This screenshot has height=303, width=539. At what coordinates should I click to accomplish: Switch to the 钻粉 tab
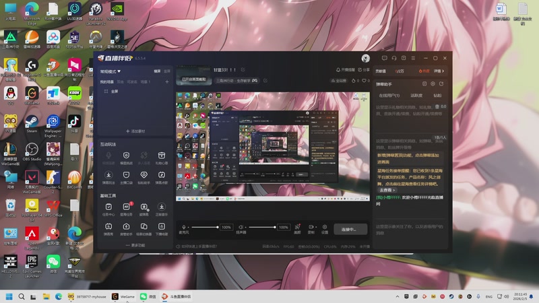pos(437,96)
